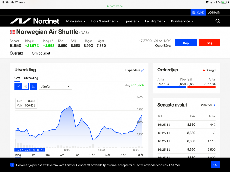Open the Jämför dropdown
Image resolution: width=230 pixels, height=172 pixels.
pos(55,86)
